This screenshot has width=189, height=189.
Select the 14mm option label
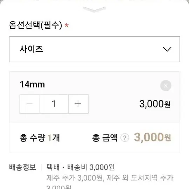tap(32, 84)
